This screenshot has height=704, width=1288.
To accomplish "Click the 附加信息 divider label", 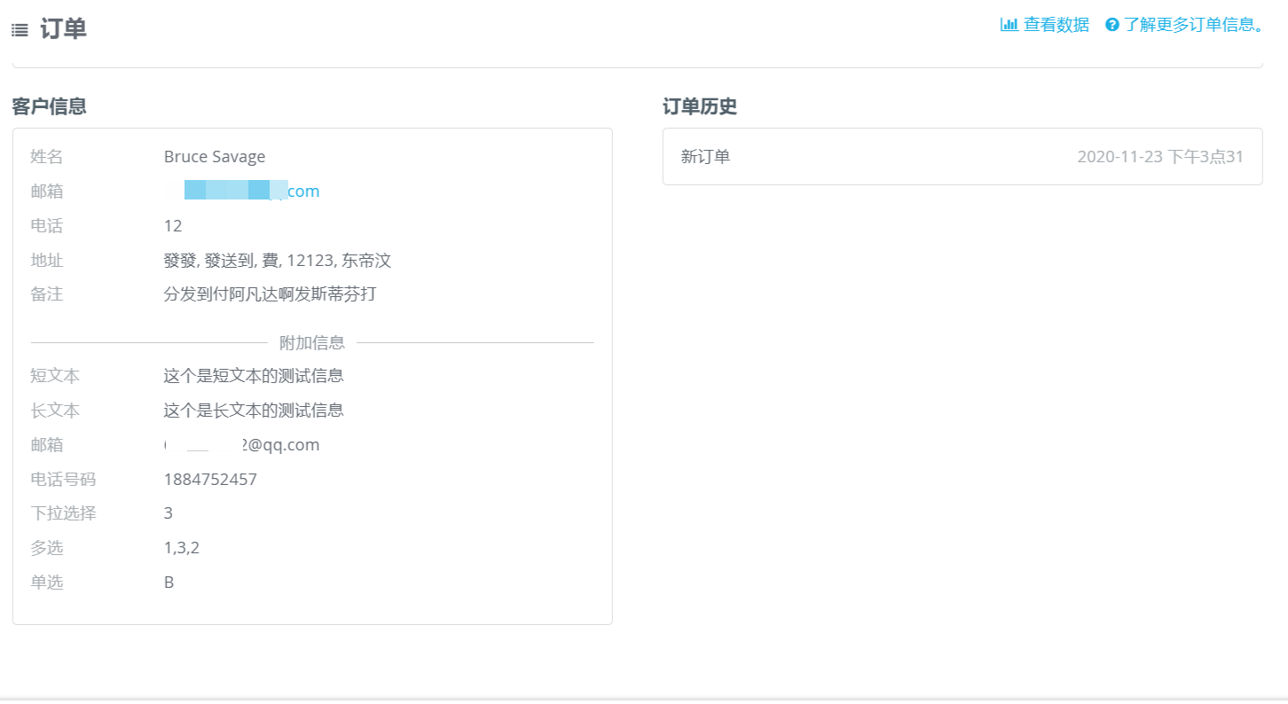I will 312,342.
